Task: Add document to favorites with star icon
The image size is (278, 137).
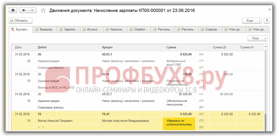Action: tap(43, 10)
